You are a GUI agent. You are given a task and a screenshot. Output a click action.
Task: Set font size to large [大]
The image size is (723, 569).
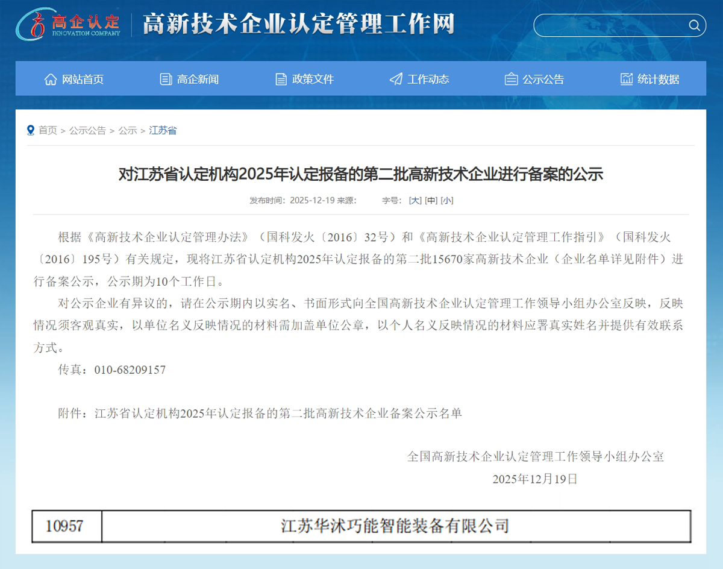415,201
